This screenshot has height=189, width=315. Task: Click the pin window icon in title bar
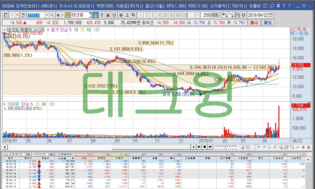click(x=278, y=6)
